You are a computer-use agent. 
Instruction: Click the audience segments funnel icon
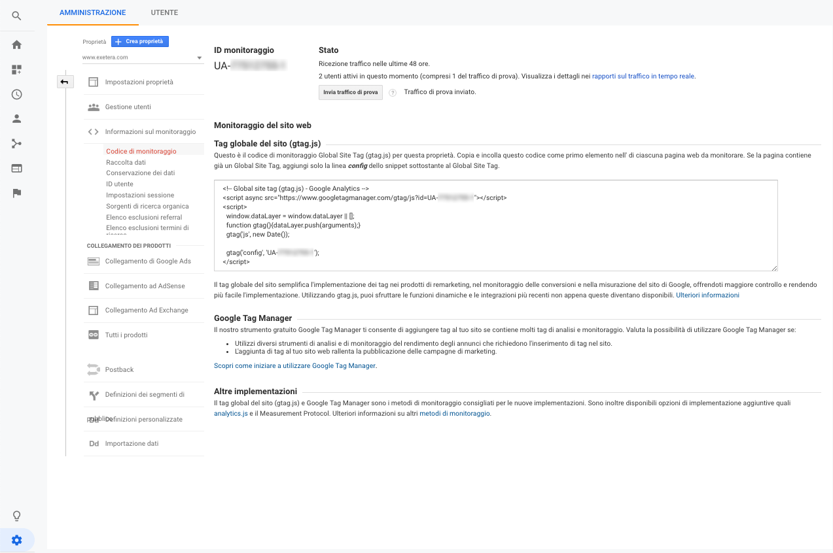(x=93, y=395)
